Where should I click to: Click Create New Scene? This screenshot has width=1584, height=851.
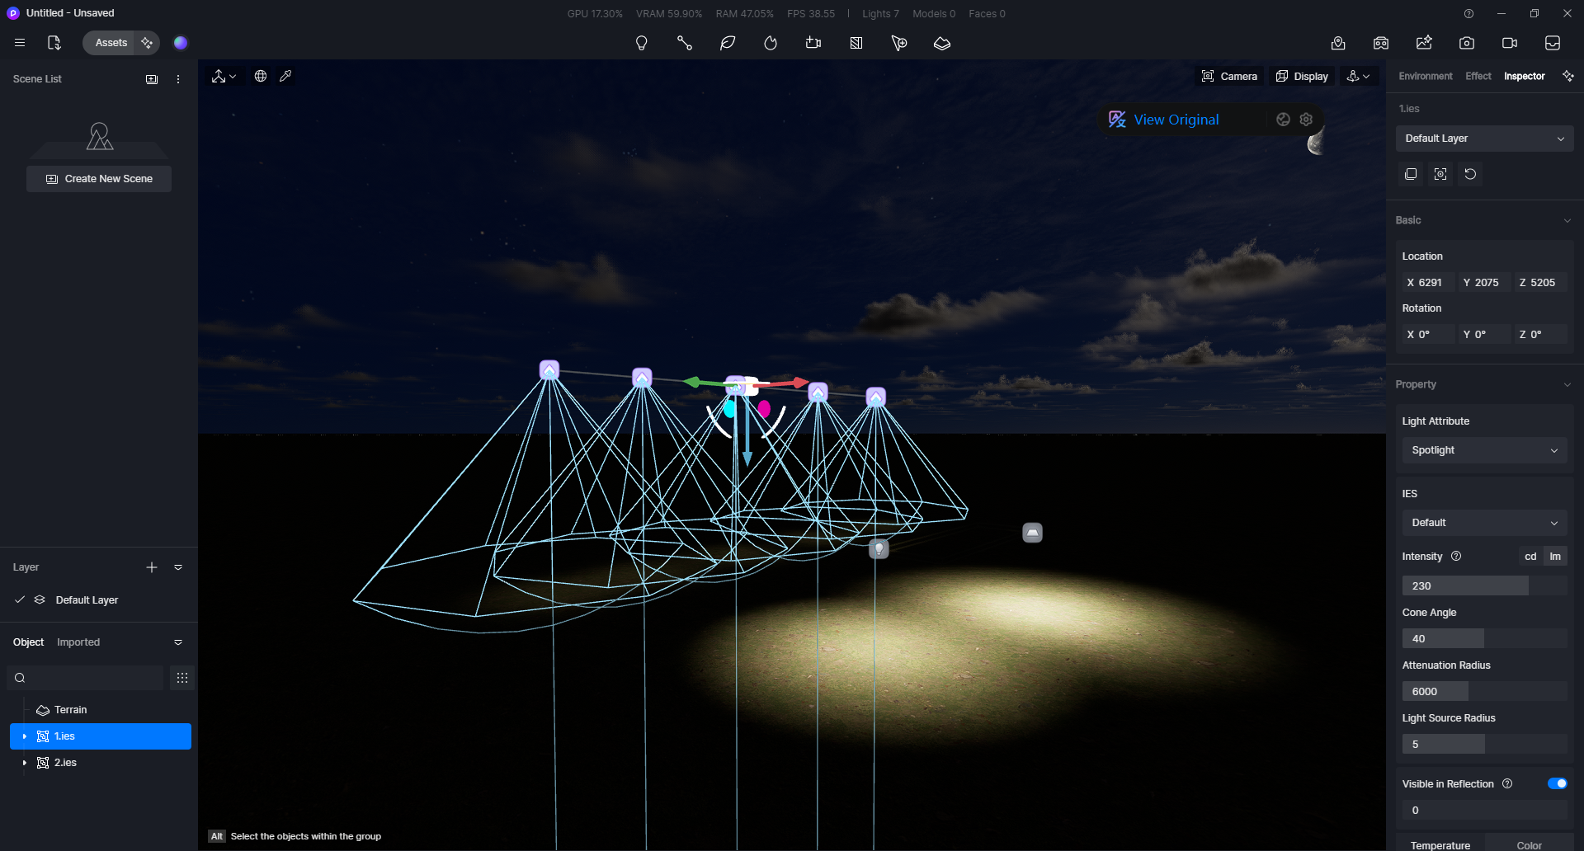pyautogui.click(x=99, y=179)
